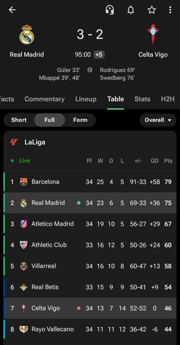The width and height of the screenshot is (180, 345).
Task: Select the Full table view
Action: pos(50,120)
